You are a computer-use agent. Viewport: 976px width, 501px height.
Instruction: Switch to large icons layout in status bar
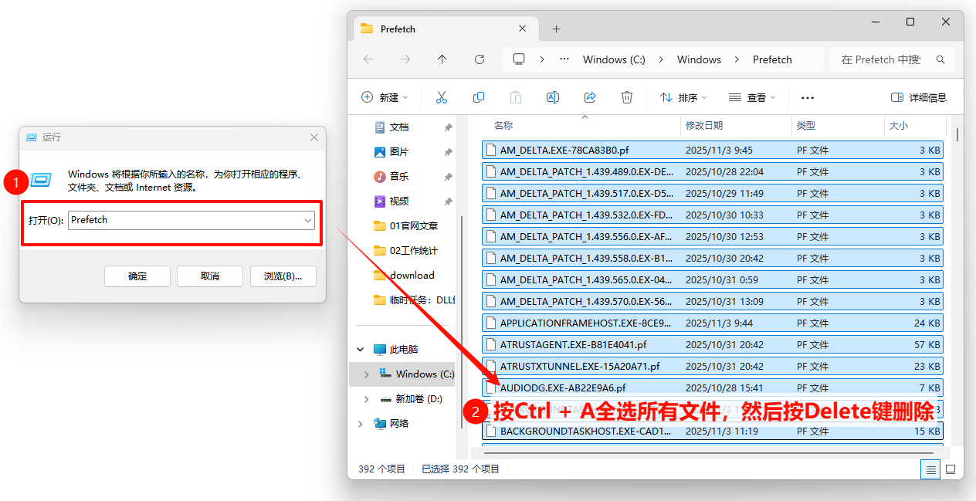951,469
